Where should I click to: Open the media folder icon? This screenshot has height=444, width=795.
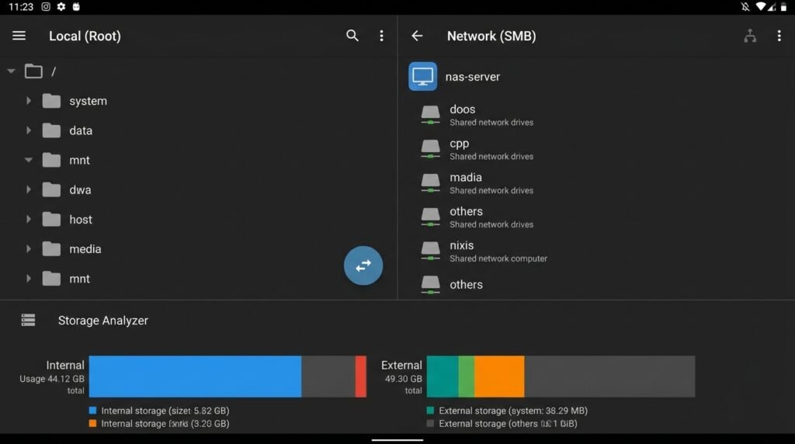(x=51, y=249)
